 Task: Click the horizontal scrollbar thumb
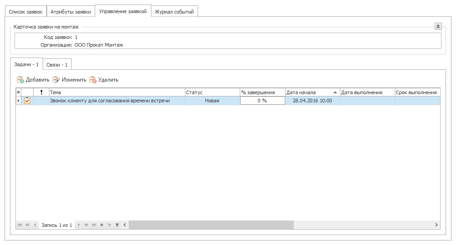(x=211, y=225)
